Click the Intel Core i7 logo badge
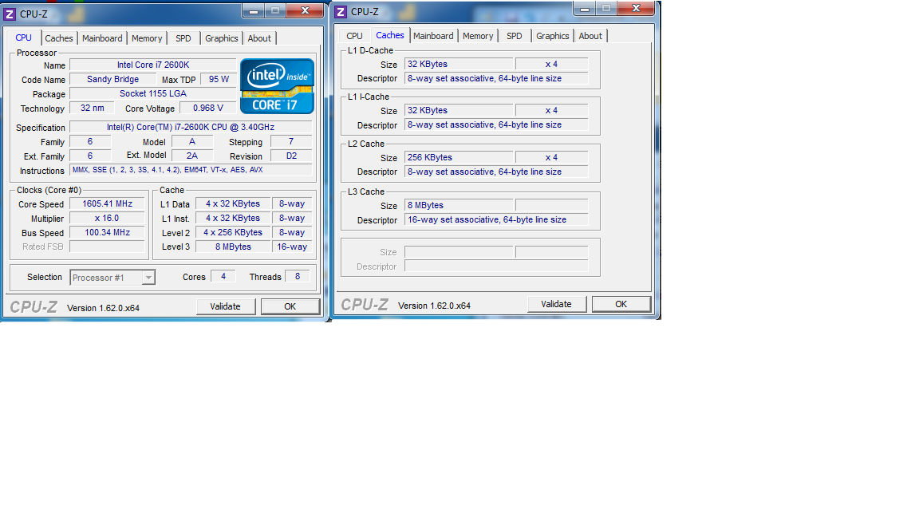Viewport: 919px width, 517px height. pos(278,85)
